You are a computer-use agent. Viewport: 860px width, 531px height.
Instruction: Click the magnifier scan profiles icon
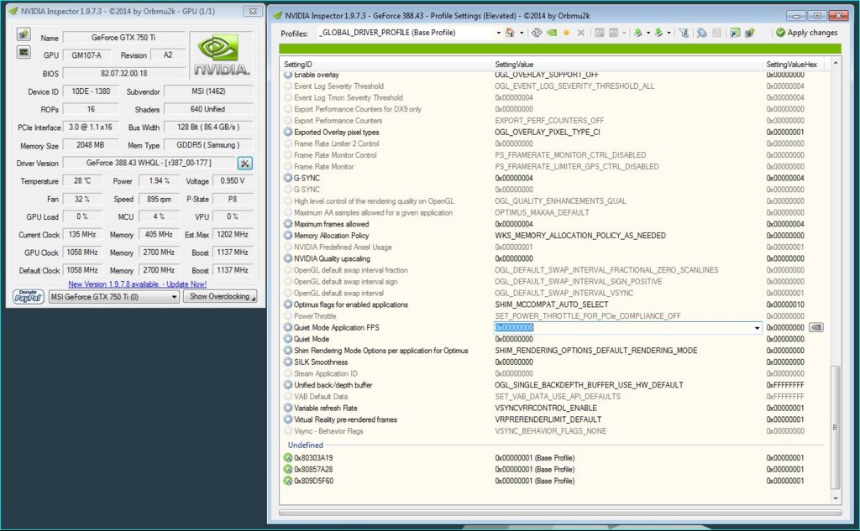[701, 33]
